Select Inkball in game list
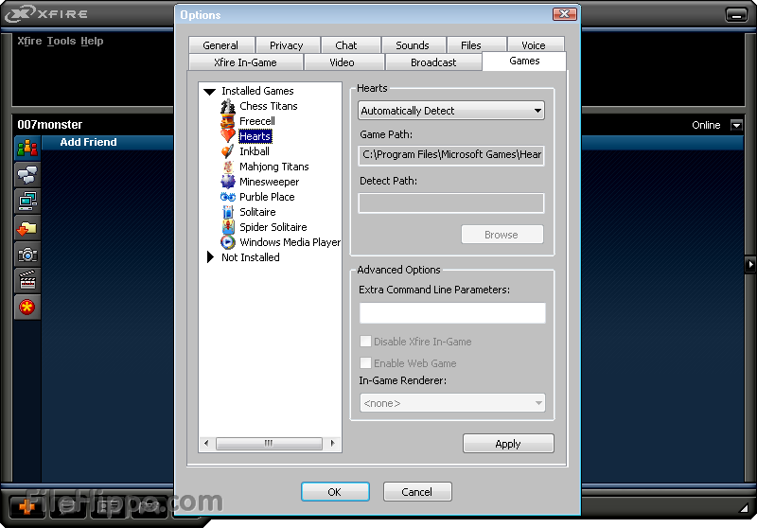757x528 pixels. tap(255, 151)
